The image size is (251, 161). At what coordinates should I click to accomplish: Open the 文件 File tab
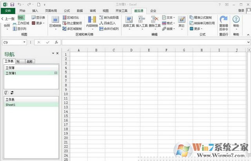coord(8,11)
